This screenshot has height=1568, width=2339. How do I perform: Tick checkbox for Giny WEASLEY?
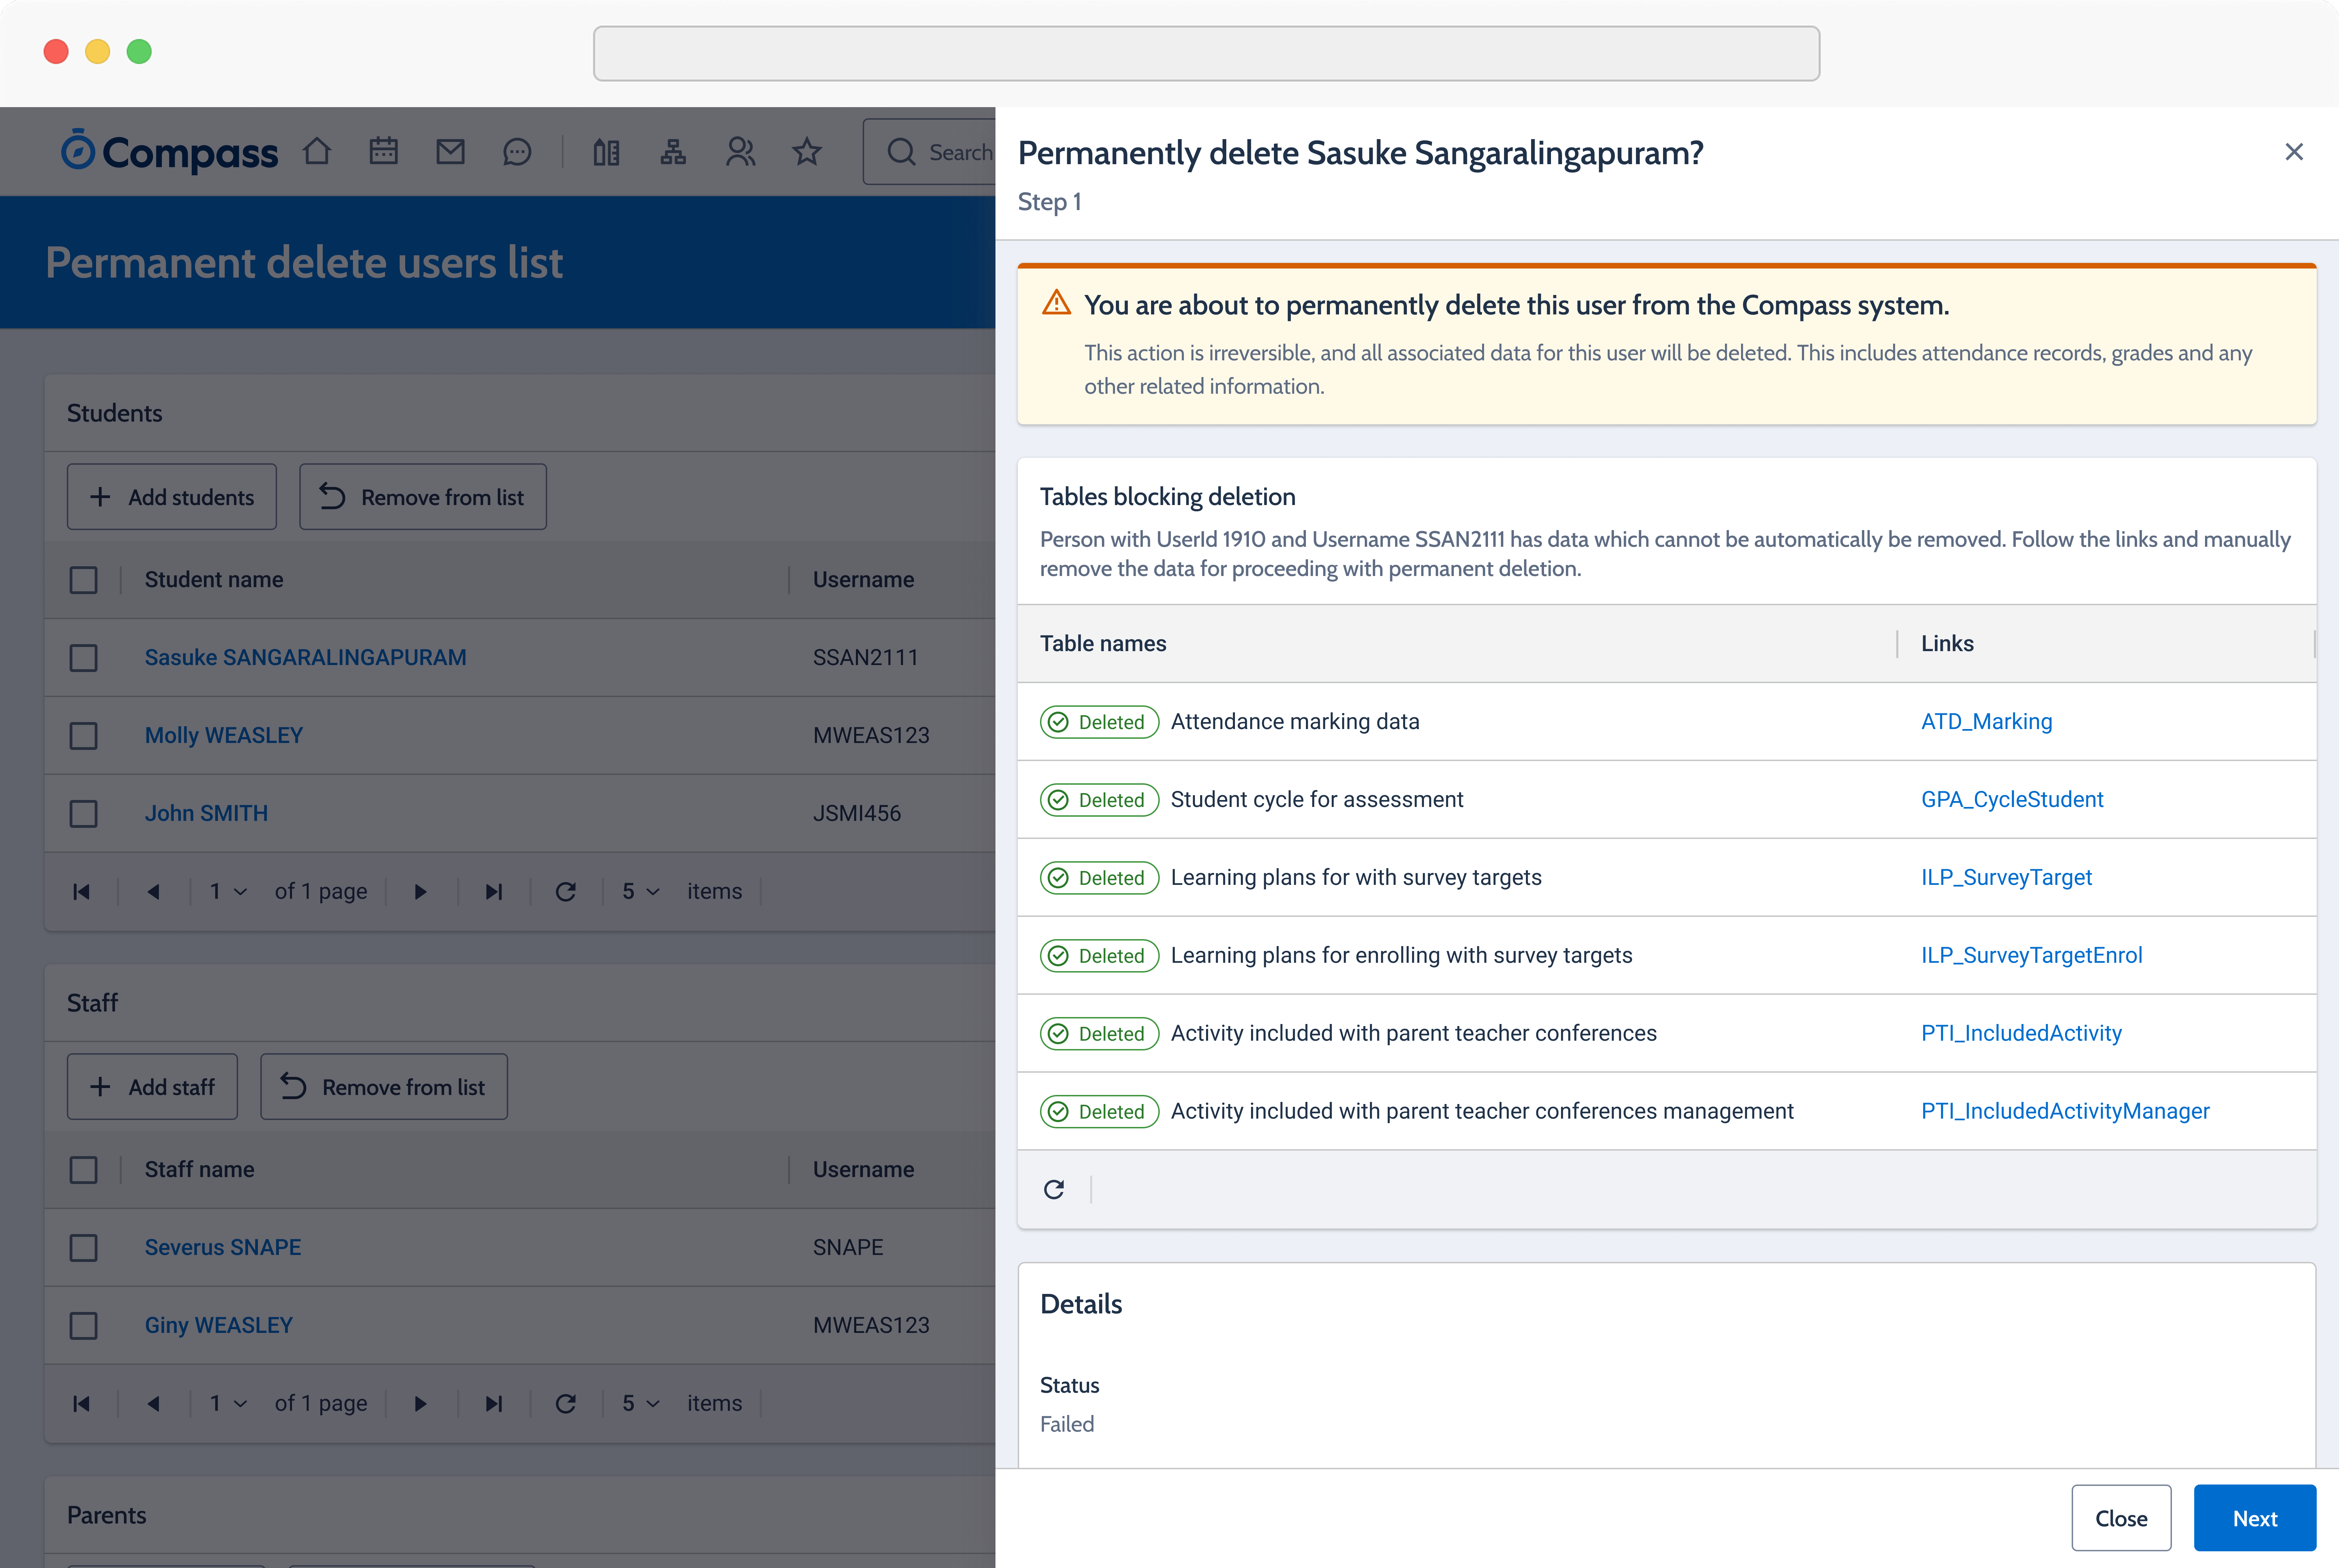[x=83, y=1326]
